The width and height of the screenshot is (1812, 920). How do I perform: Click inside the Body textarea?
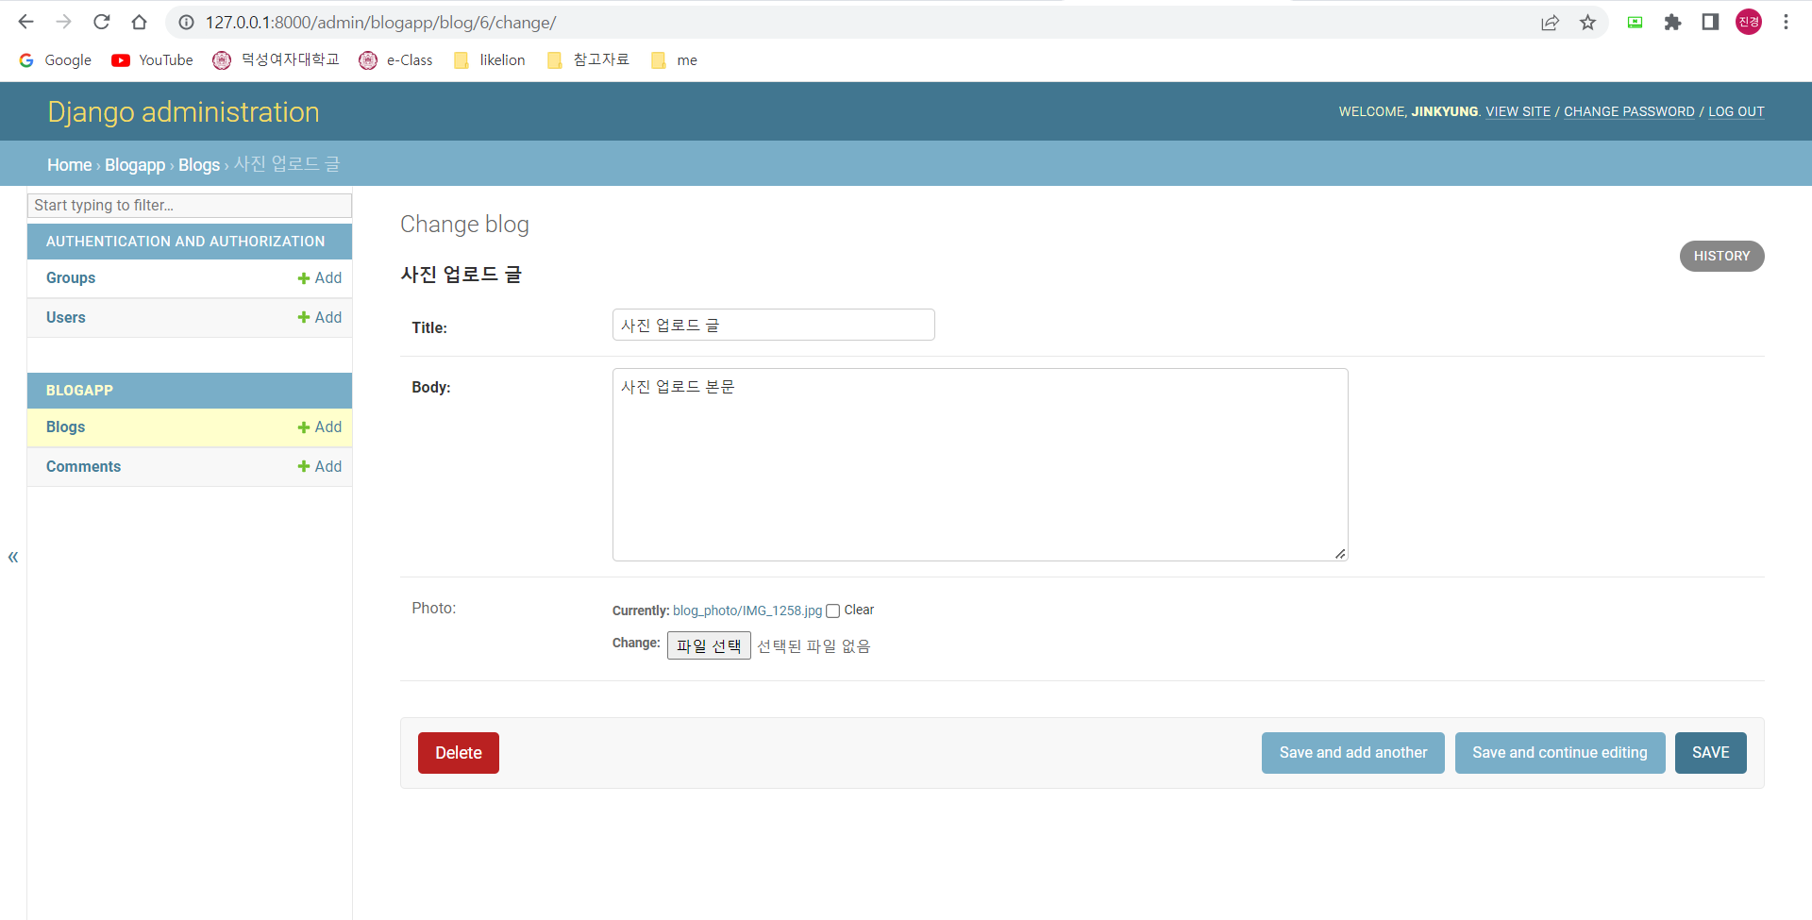(980, 464)
